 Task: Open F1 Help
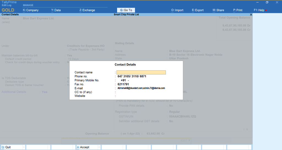(x=259, y=10)
